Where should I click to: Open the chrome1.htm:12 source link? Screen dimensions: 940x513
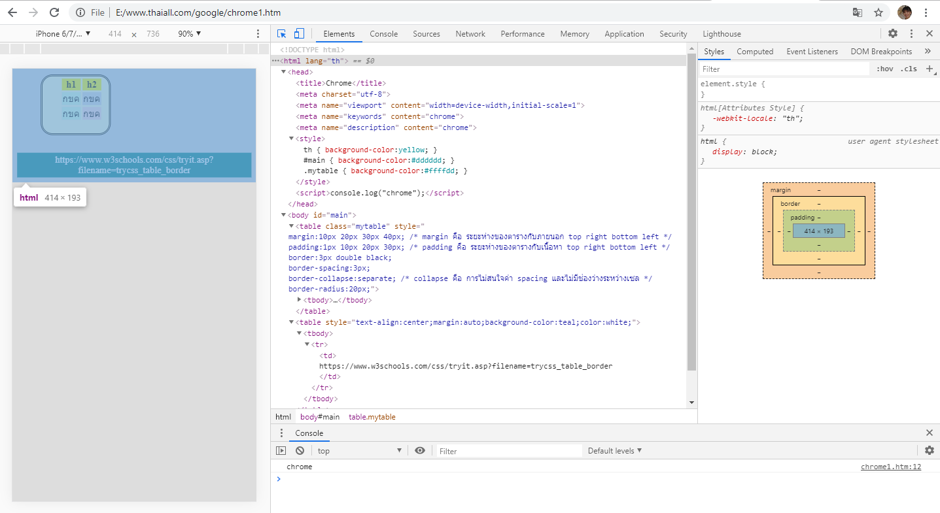pos(890,467)
